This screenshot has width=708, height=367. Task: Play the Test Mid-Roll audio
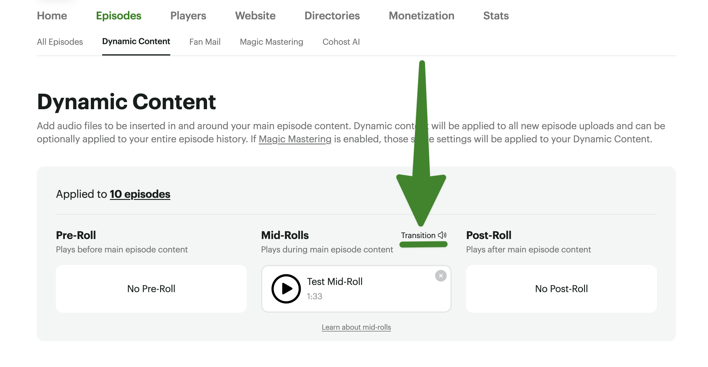click(x=286, y=289)
